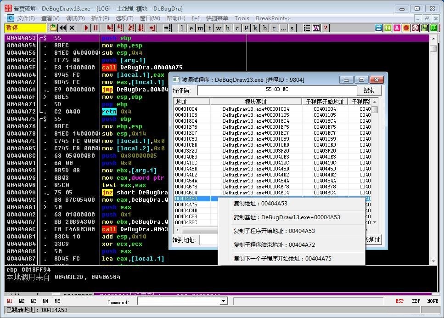Click the step over toolbar icon
The width and height of the screenshot is (444, 318).
(120, 28)
